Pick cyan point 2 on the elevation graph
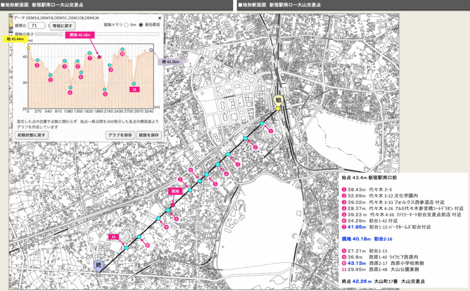The width and height of the screenshot is (470, 291). (50, 75)
